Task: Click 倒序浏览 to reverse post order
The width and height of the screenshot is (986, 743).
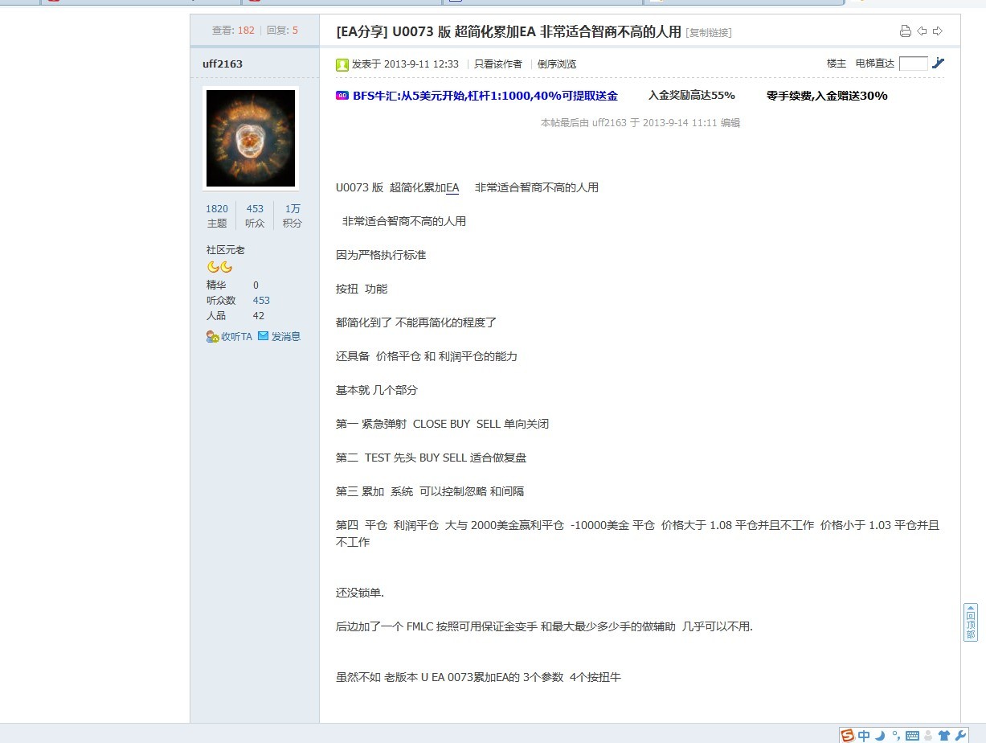Action: point(556,64)
